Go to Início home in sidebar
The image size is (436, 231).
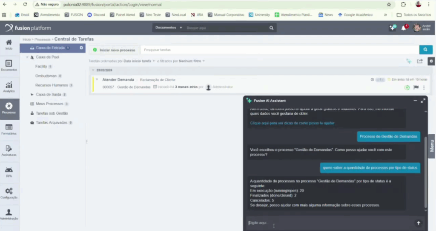[x=9, y=44]
